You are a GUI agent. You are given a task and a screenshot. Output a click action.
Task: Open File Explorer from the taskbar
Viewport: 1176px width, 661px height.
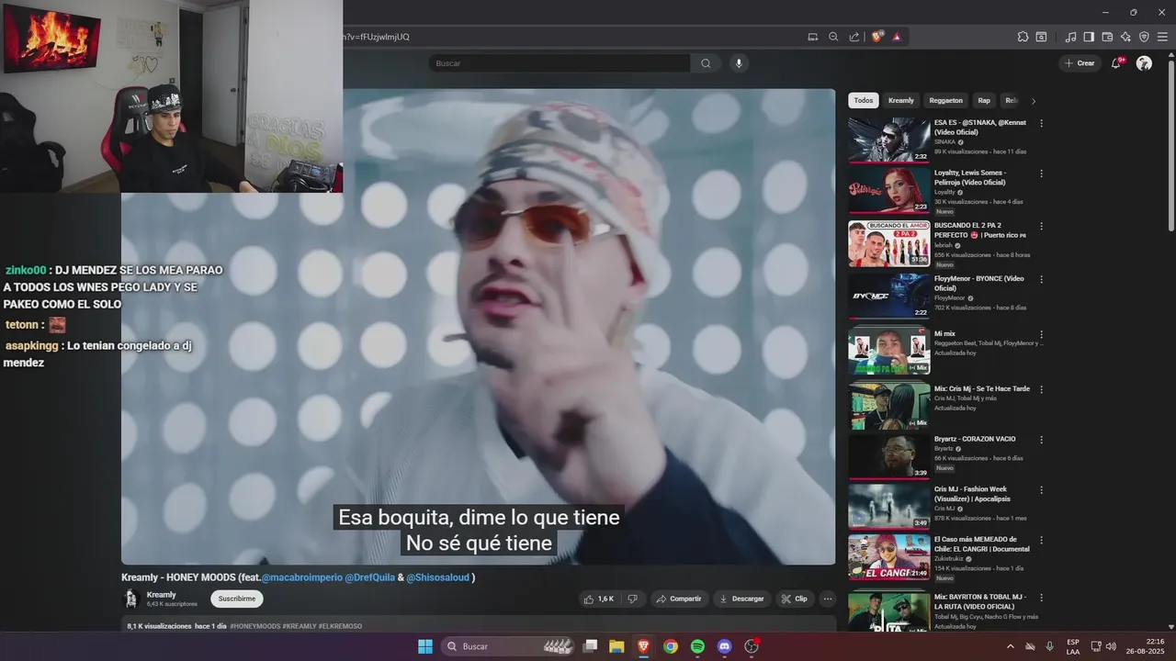(616, 646)
